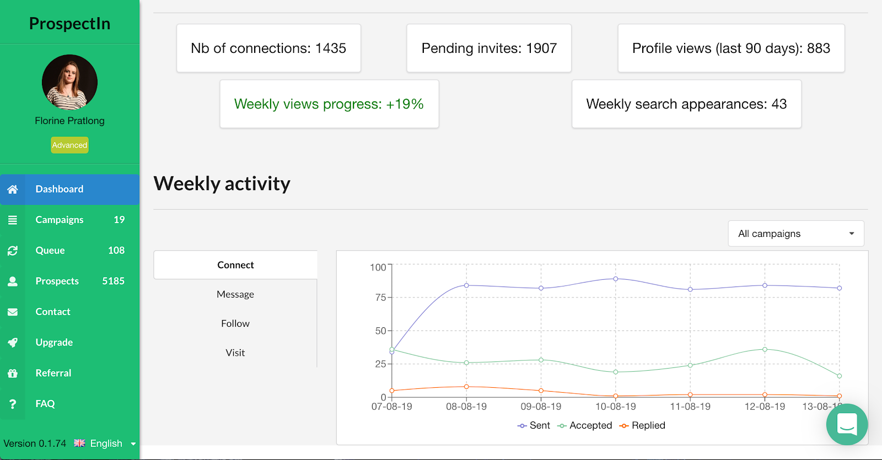Click the FAQ question mark icon
882x460 pixels.
(13, 404)
